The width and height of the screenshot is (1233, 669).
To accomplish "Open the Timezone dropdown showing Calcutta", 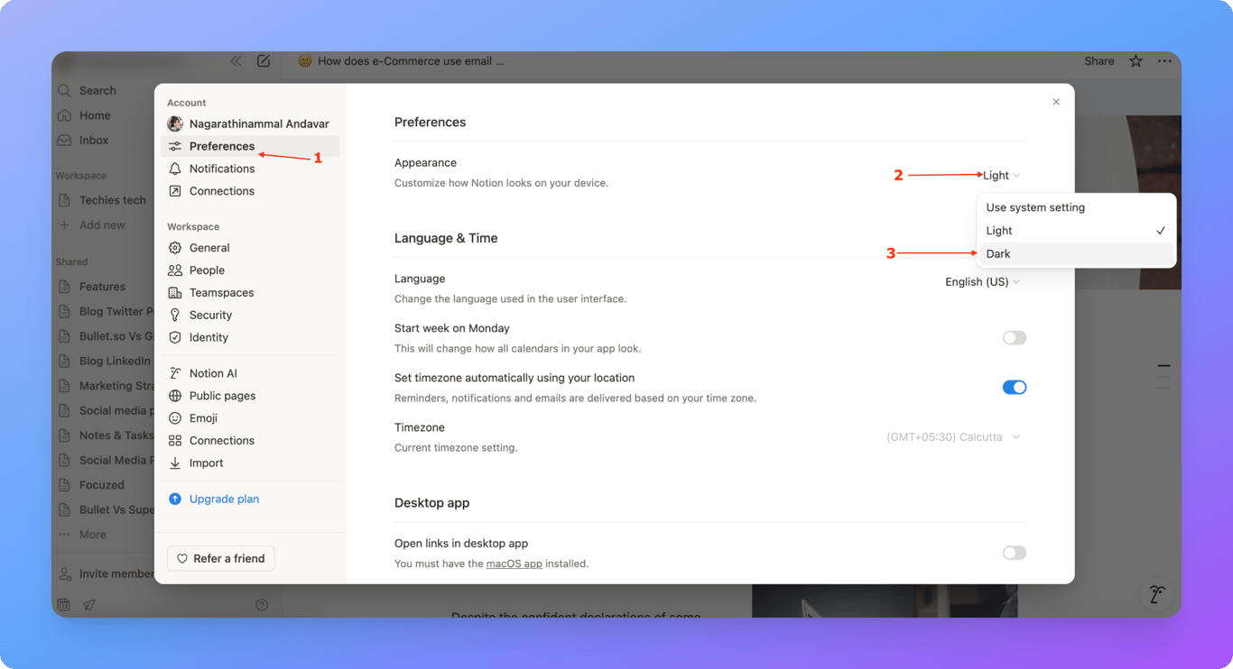I will [953, 437].
